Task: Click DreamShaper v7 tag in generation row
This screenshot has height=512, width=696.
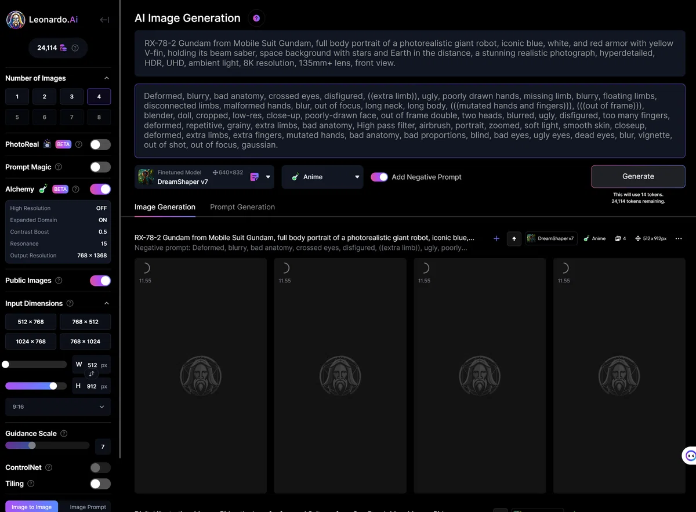Action: [551, 238]
